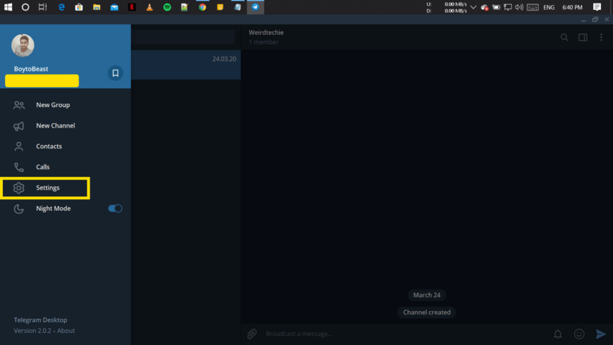This screenshot has width=613, height=345.
Task: Open Google Chrome from taskbar
Action: click(x=202, y=7)
